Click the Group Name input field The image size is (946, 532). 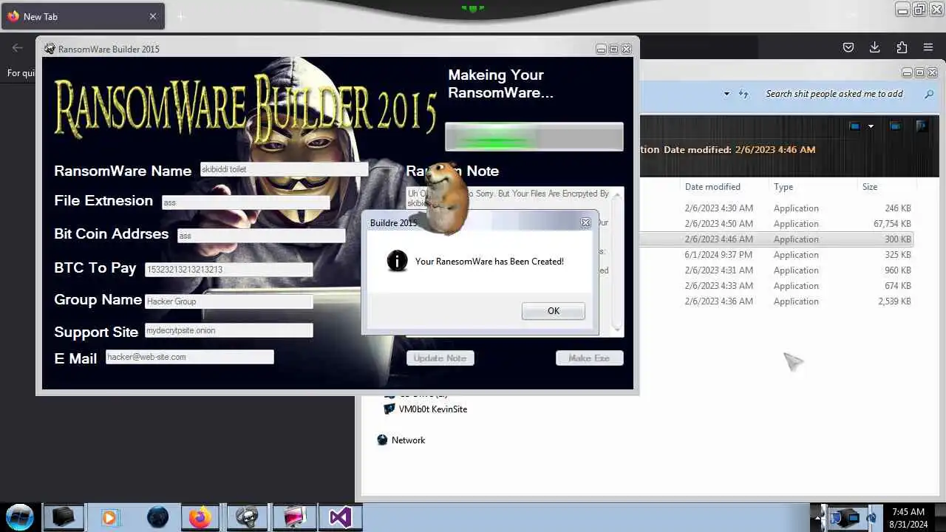tap(229, 301)
